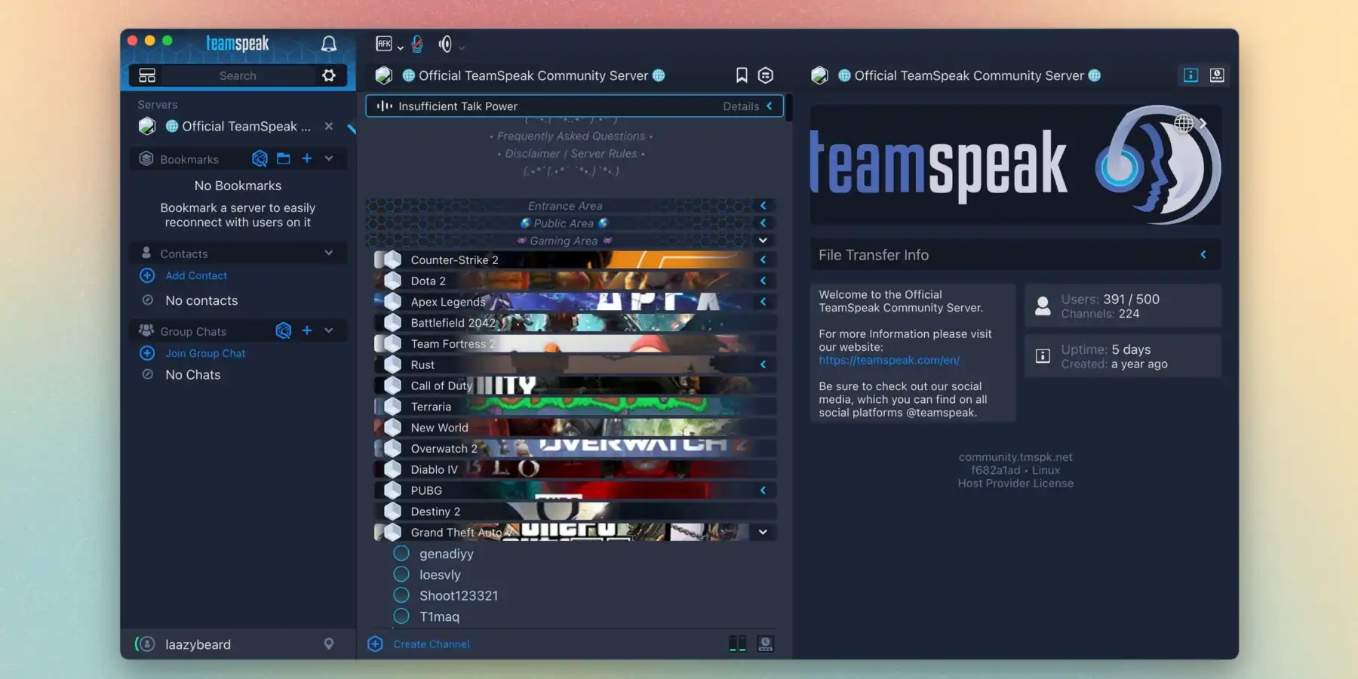Select the Team Fortress 2 channel
Viewport: 1358px width, 679px height.
coord(575,344)
